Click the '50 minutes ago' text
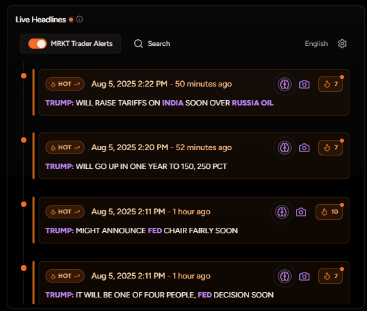Screen dimensions: 367x311 [x=203, y=84]
